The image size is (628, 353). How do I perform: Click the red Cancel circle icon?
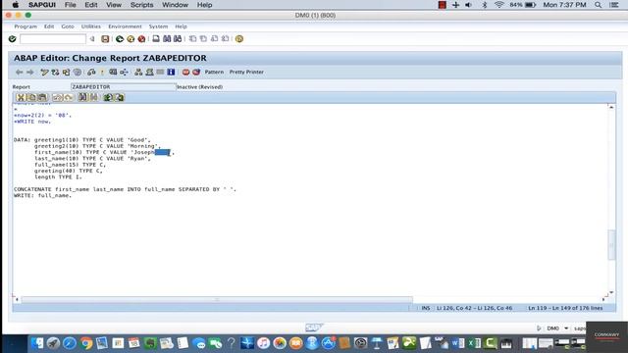pos(141,39)
